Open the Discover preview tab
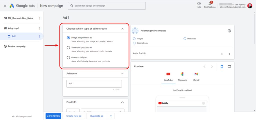The image size is (256, 120). [182, 77]
